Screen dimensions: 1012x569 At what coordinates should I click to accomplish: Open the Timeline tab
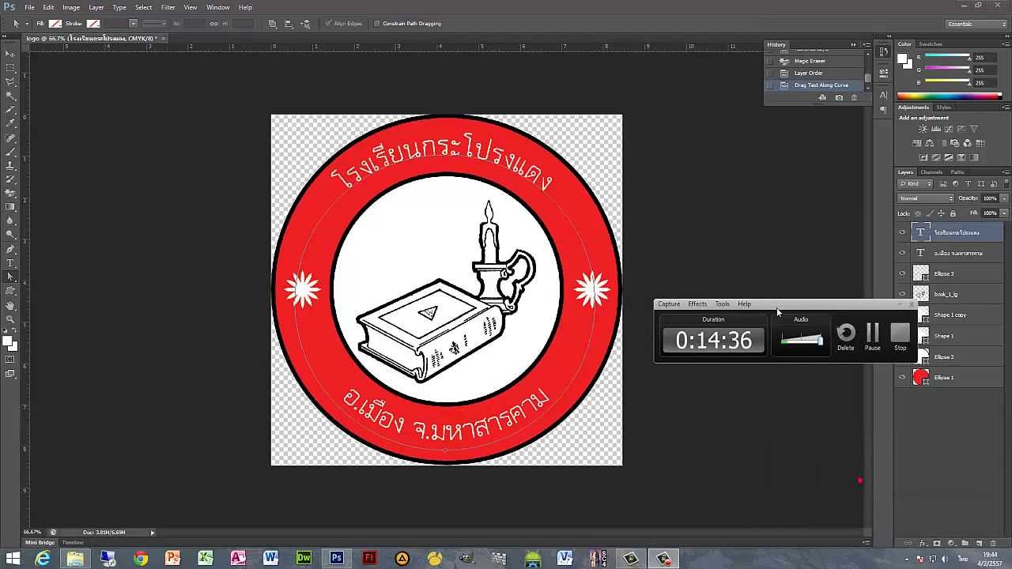pyautogui.click(x=73, y=543)
